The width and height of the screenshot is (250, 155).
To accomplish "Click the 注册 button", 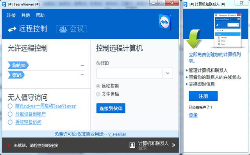I will 203,96.
